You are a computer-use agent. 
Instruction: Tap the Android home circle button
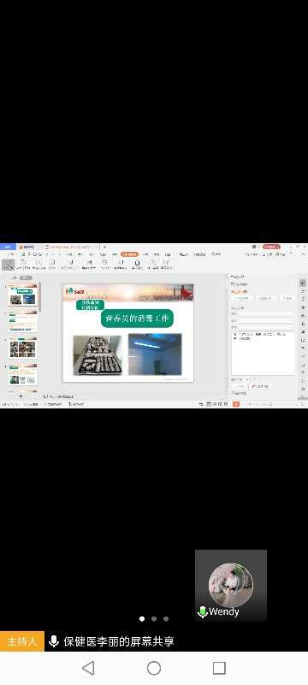tap(153, 668)
